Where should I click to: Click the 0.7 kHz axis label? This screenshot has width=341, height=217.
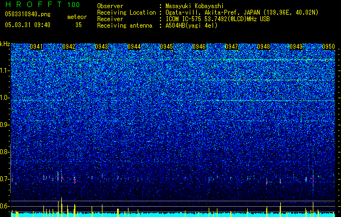point(4,179)
